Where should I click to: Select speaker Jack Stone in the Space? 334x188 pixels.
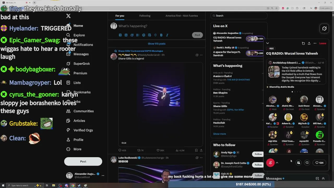click(304, 102)
